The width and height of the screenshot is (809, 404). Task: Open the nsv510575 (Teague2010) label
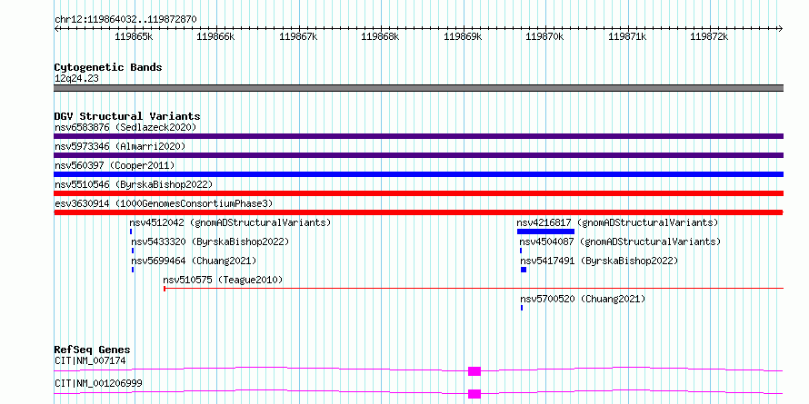coord(223,280)
